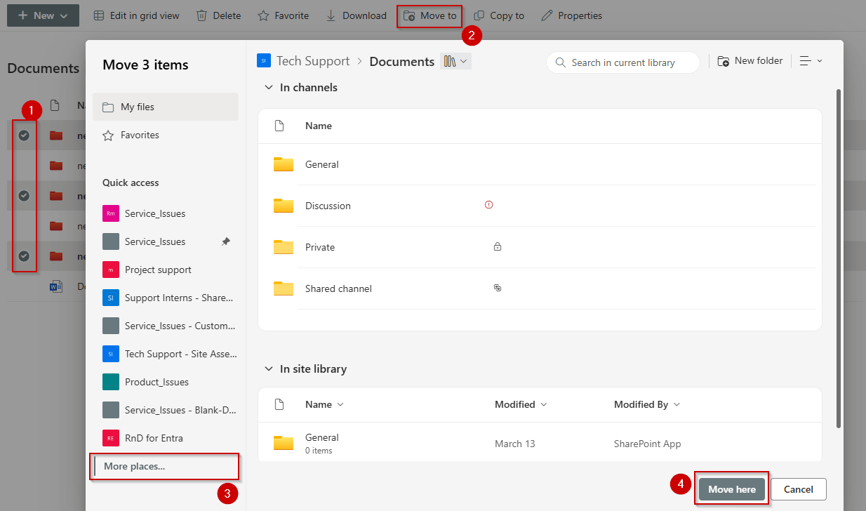Click the Download arrow icon in toolbar

(x=331, y=15)
